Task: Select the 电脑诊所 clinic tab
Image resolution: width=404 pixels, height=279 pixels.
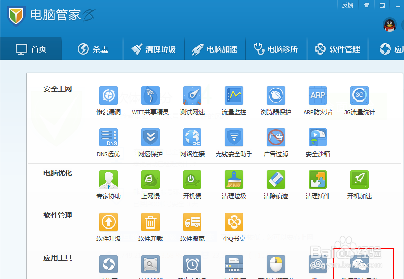Action: click(x=276, y=49)
